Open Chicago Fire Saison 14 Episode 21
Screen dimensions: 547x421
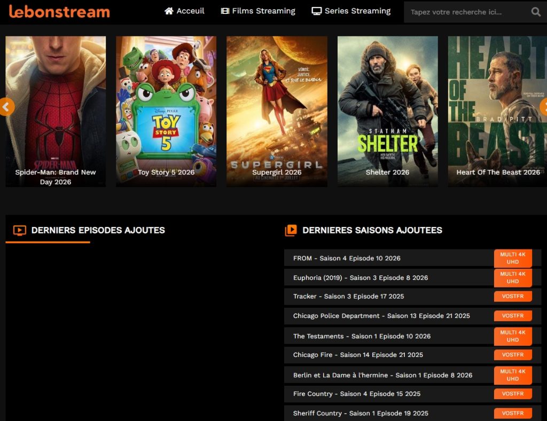point(358,355)
